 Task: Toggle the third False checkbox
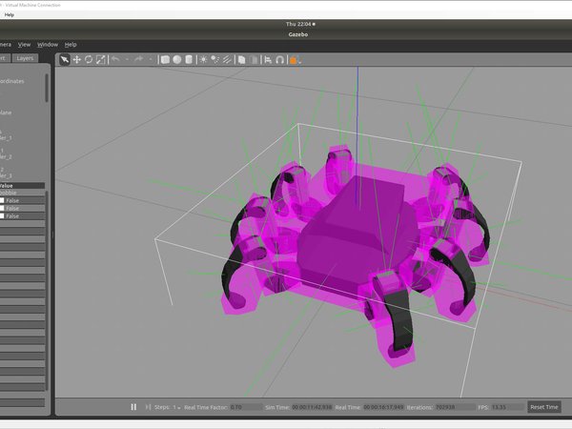pyautogui.click(x=4, y=216)
